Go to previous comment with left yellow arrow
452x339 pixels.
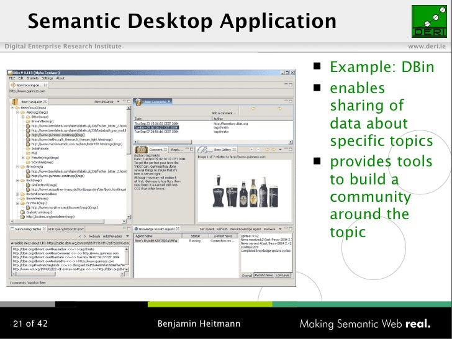(x=253, y=109)
